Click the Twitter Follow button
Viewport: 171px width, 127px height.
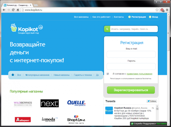click(152, 101)
